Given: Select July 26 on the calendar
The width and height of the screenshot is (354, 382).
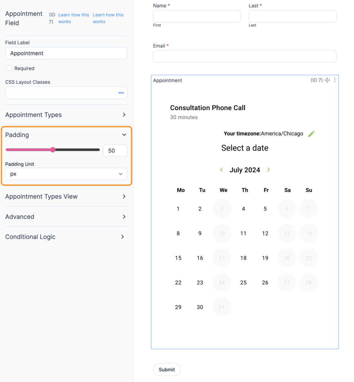Looking at the screenshot, I should pyautogui.click(x=265, y=283).
